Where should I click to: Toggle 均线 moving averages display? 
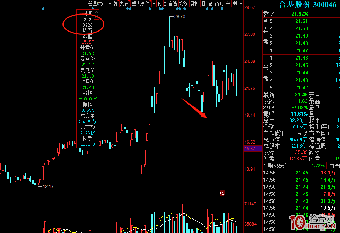[x=183, y=4]
